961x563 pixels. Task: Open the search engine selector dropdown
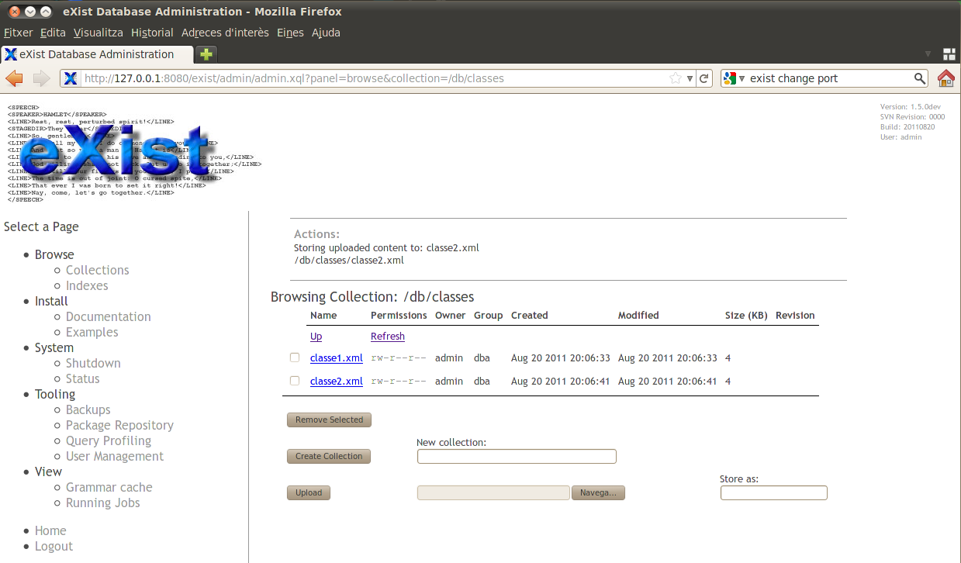click(734, 78)
